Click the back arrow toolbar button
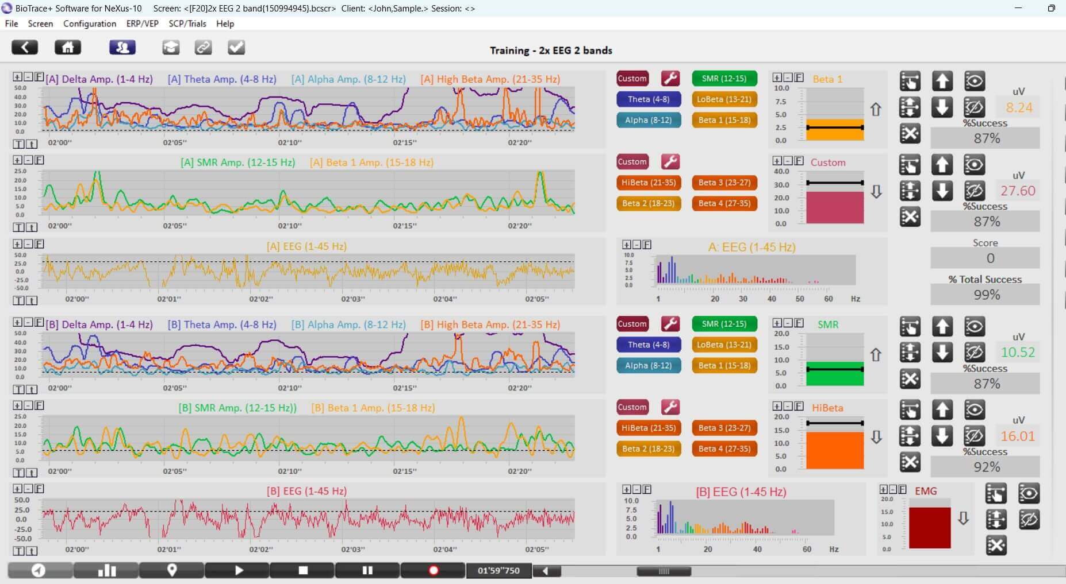The image size is (1066, 584). [x=25, y=47]
